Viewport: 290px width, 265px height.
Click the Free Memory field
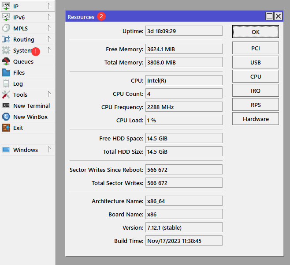pyautogui.click(x=184, y=49)
